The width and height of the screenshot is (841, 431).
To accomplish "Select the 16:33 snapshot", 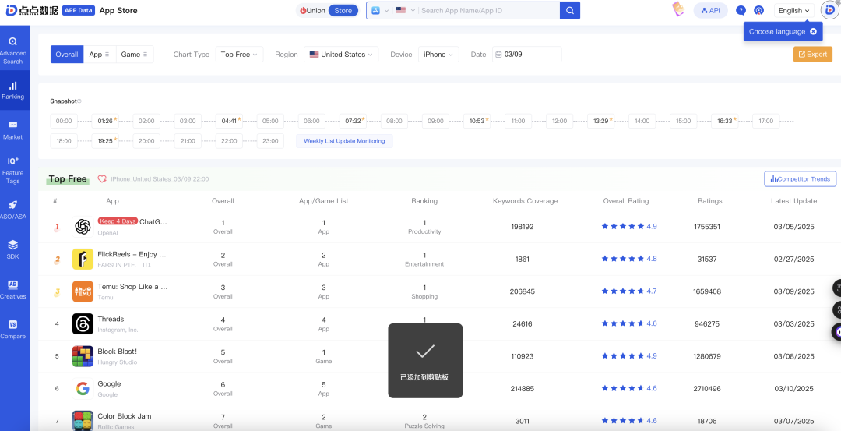I will 725,121.
